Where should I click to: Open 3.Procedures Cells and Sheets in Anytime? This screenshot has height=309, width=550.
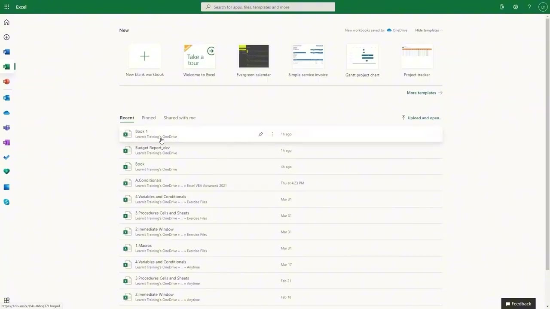[281, 281]
